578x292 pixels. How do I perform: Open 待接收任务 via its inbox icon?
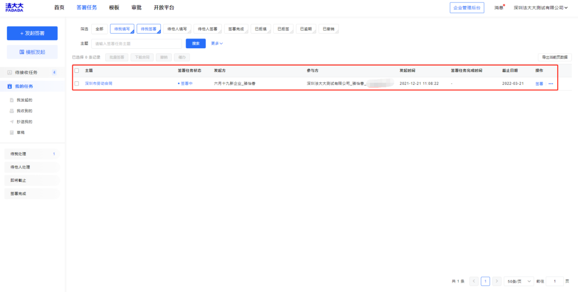[x=10, y=72]
